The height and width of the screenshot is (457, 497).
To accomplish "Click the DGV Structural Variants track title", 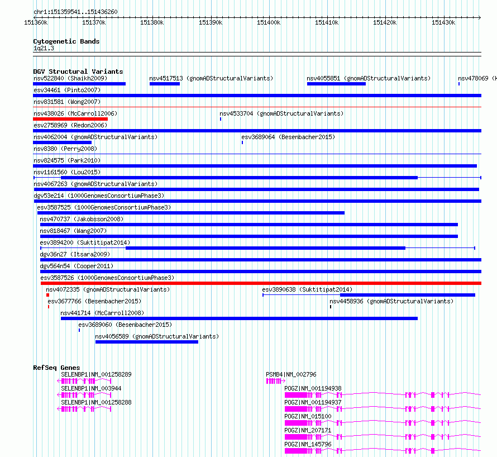I will 78,72.
